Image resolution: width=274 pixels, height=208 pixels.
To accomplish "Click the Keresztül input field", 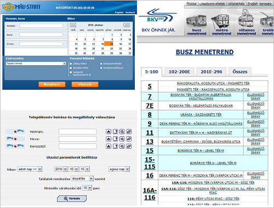I will [x=78, y=146].
